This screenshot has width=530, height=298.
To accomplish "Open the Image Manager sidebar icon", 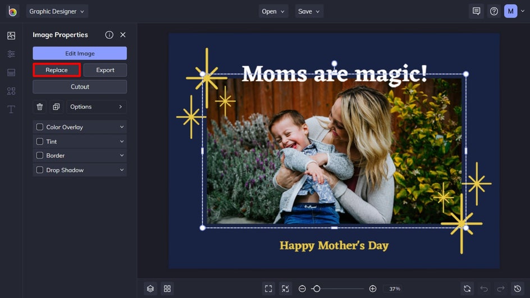I will 11,35.
